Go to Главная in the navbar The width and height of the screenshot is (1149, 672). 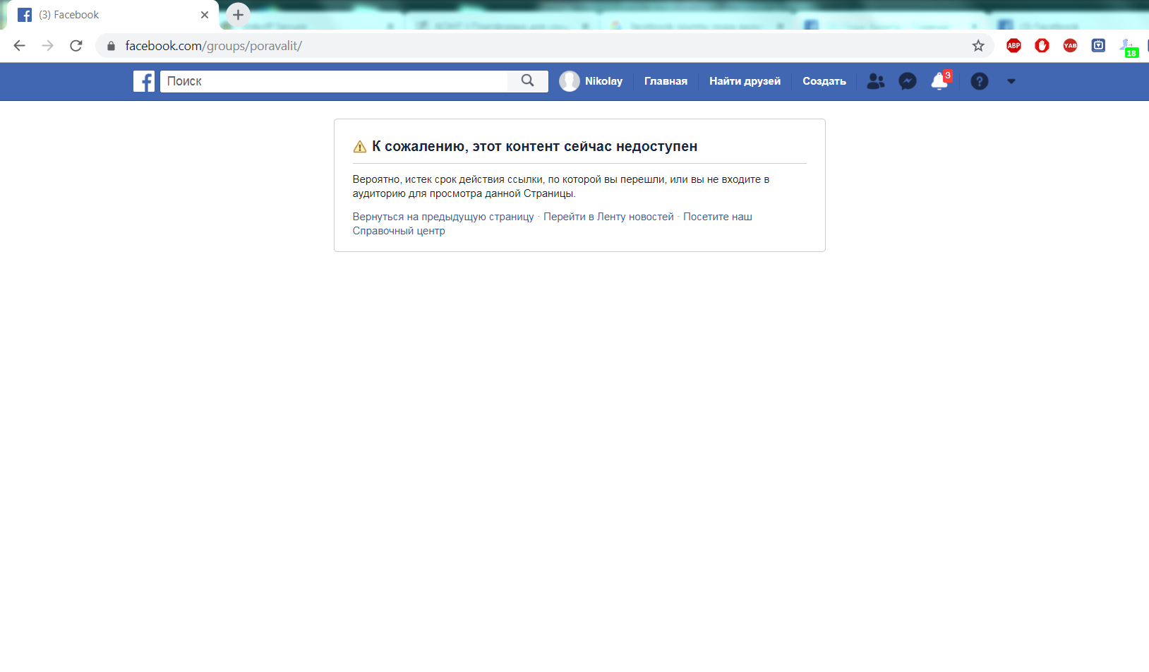click(666, 81)
